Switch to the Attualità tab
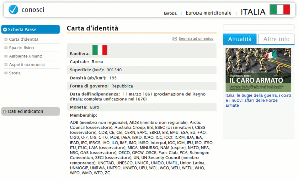The image size is (298, 182). [240, 39]
